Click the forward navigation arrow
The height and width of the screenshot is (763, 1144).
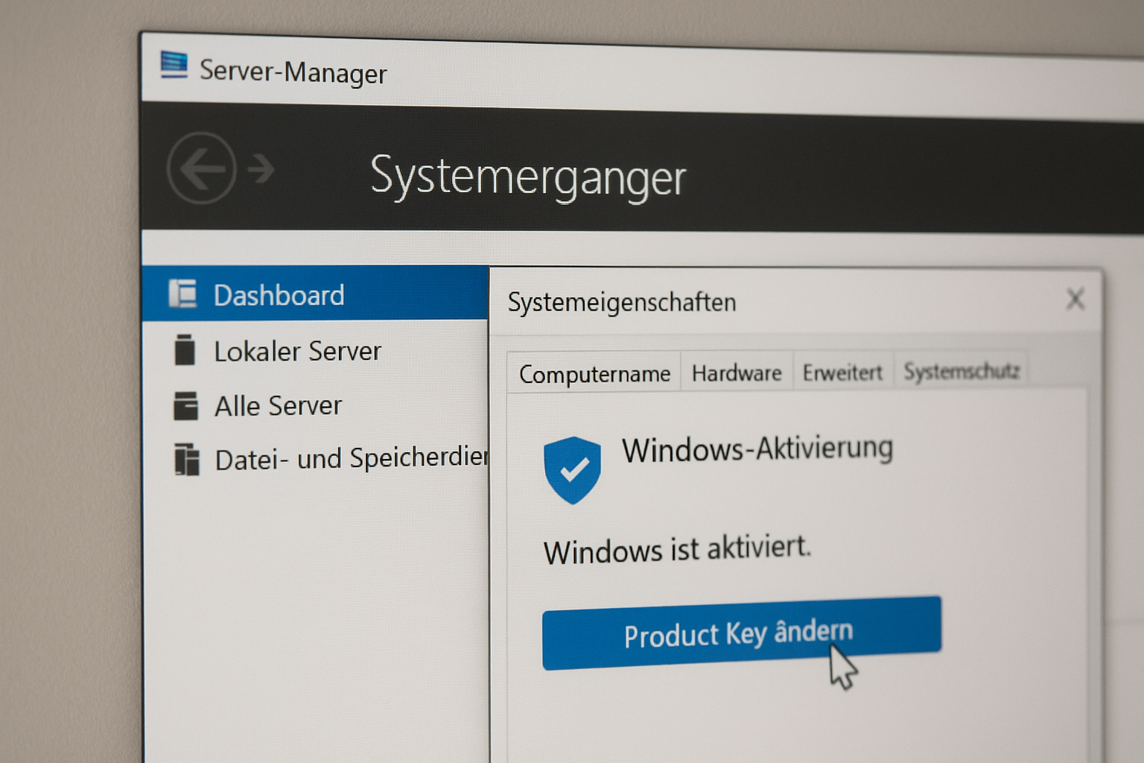pos(261,169)
